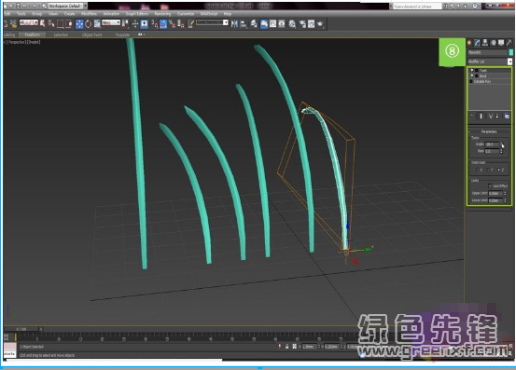The image size is (516, 370).
Task: Toggle Absolute/Offset transform mode icon
Action: coord(295,347)
